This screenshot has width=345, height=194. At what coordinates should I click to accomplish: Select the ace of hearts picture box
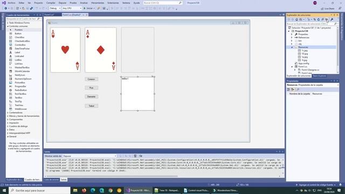(x=65, y=50)
